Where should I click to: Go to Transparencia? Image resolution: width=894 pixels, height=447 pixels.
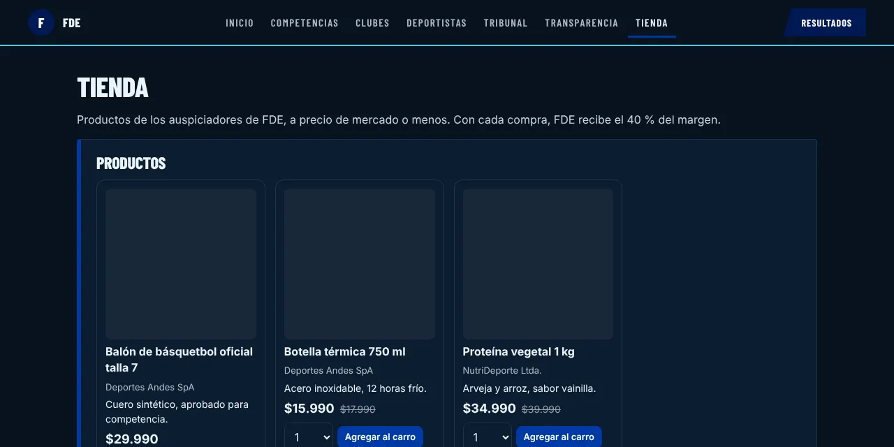[x=582, y=23]
